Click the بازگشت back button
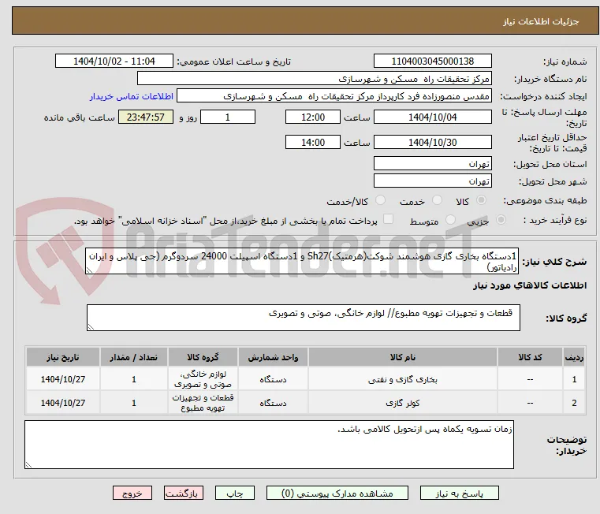600x514 pixels. [184, 493]
